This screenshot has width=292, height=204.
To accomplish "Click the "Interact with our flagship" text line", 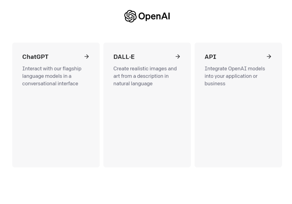I will 52,69.
